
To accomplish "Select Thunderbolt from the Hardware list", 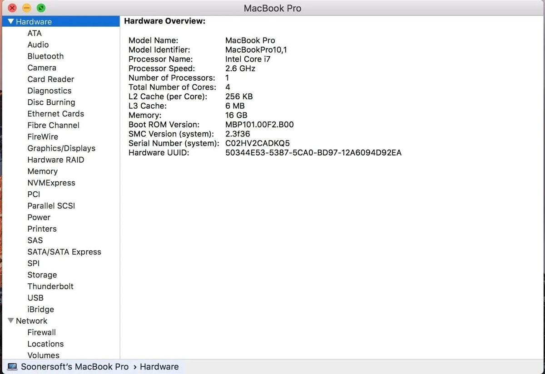I will coord(50,286).
